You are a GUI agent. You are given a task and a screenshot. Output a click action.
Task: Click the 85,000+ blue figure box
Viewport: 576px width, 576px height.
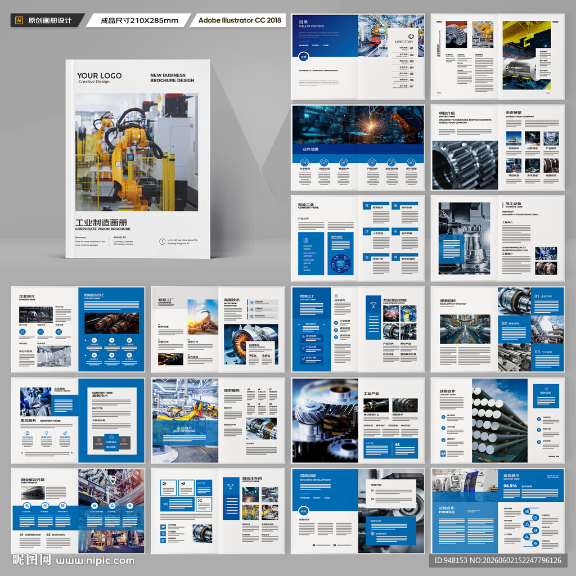click(111, 443)
